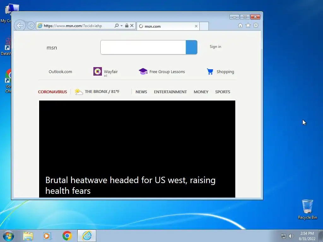Launch Windows Media Player from taskbar
323x242 pixels.
(47, 236)
